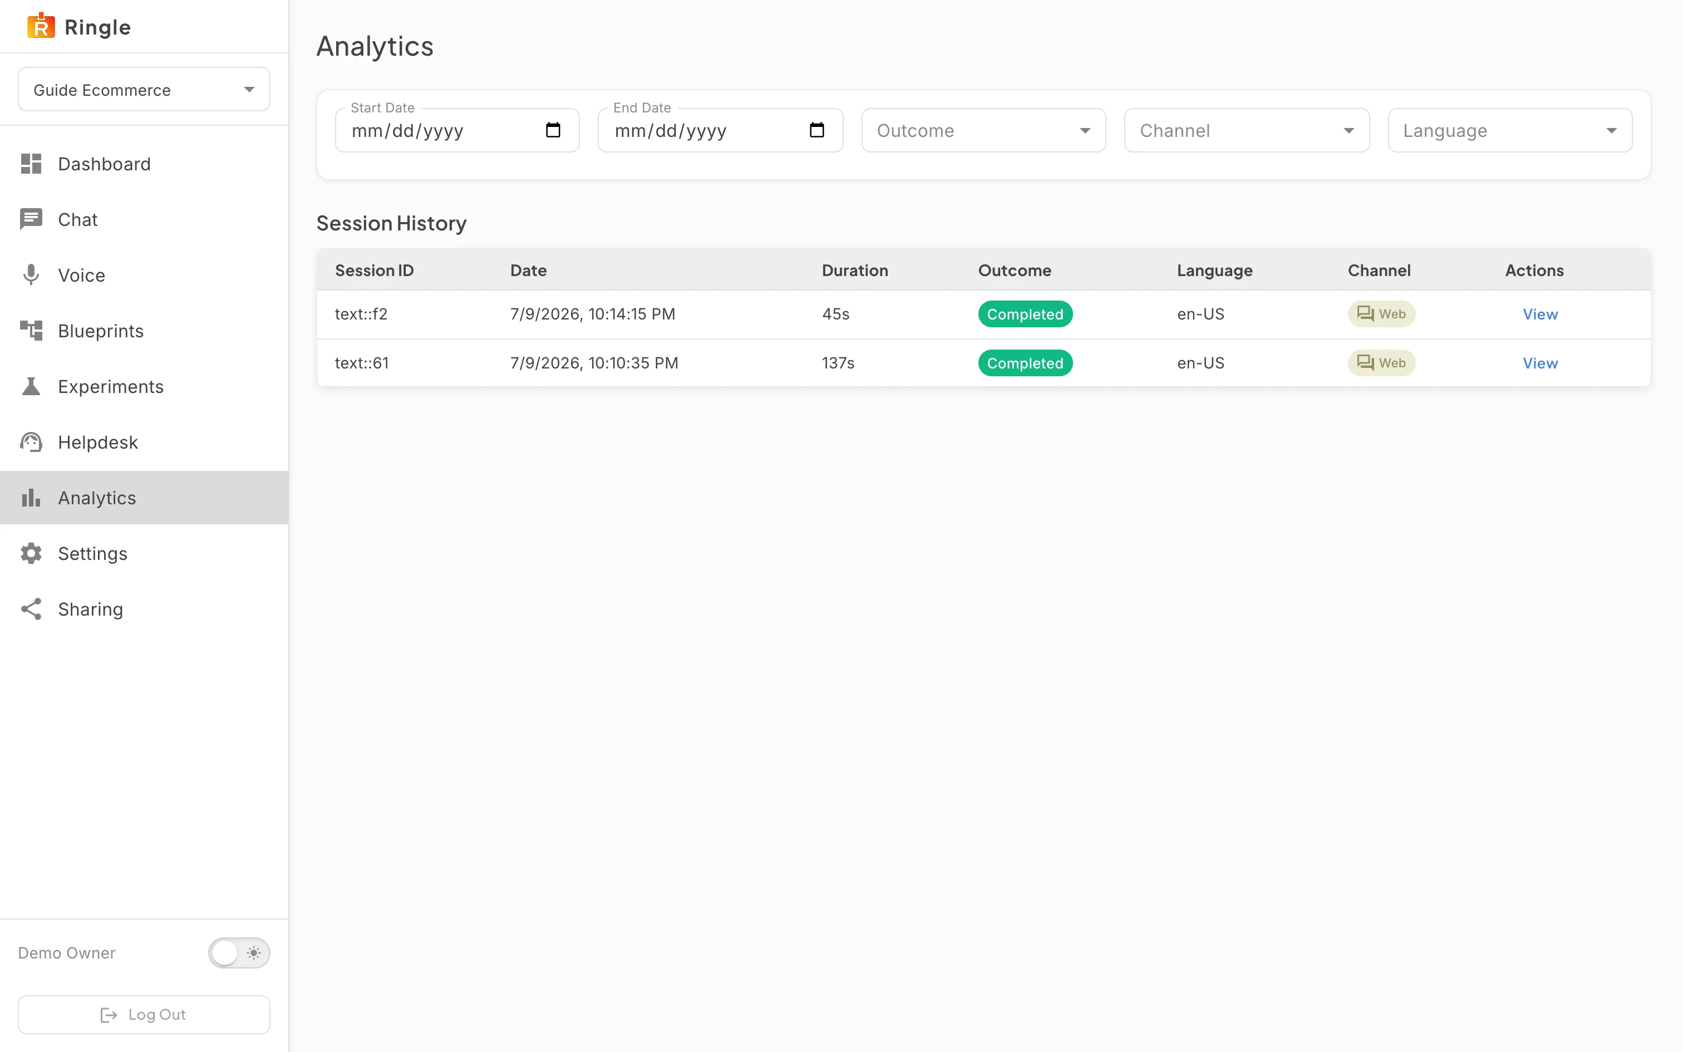The width and height of the screenshot is (1683, 1052).
Task: Click the Date column header
Action: pos(528,270)
